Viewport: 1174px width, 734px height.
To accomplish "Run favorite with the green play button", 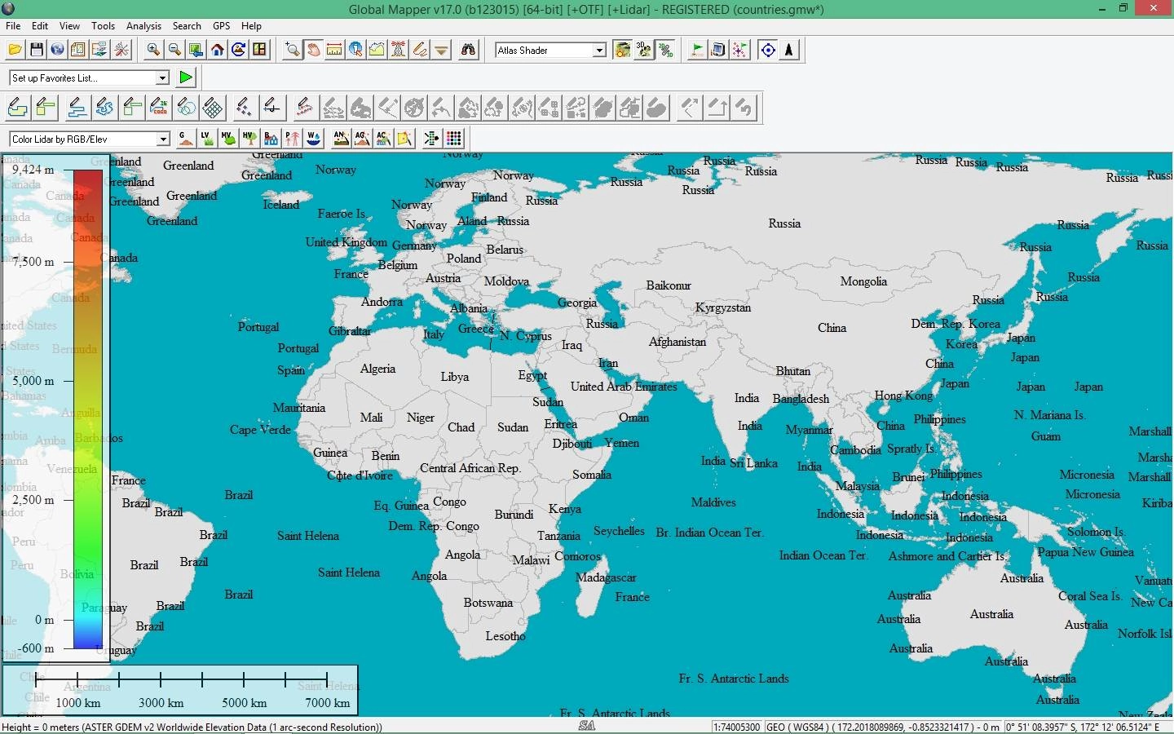I will coord(186,77).
